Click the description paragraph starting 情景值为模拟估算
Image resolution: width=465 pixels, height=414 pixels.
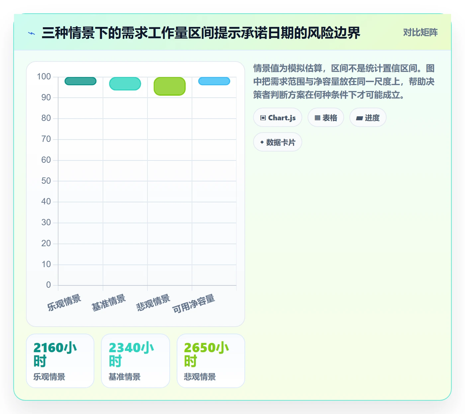tap(344, 82)
